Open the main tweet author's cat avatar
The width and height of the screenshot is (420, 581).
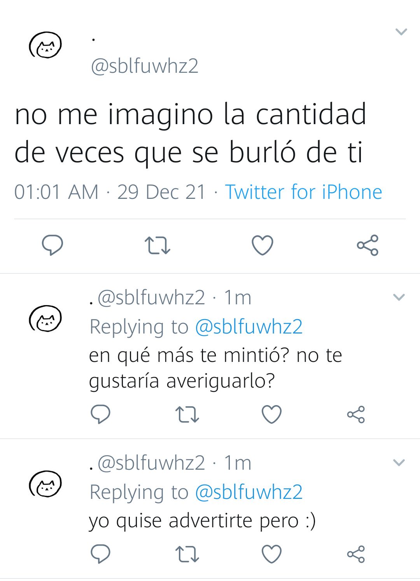pos(45,45)
